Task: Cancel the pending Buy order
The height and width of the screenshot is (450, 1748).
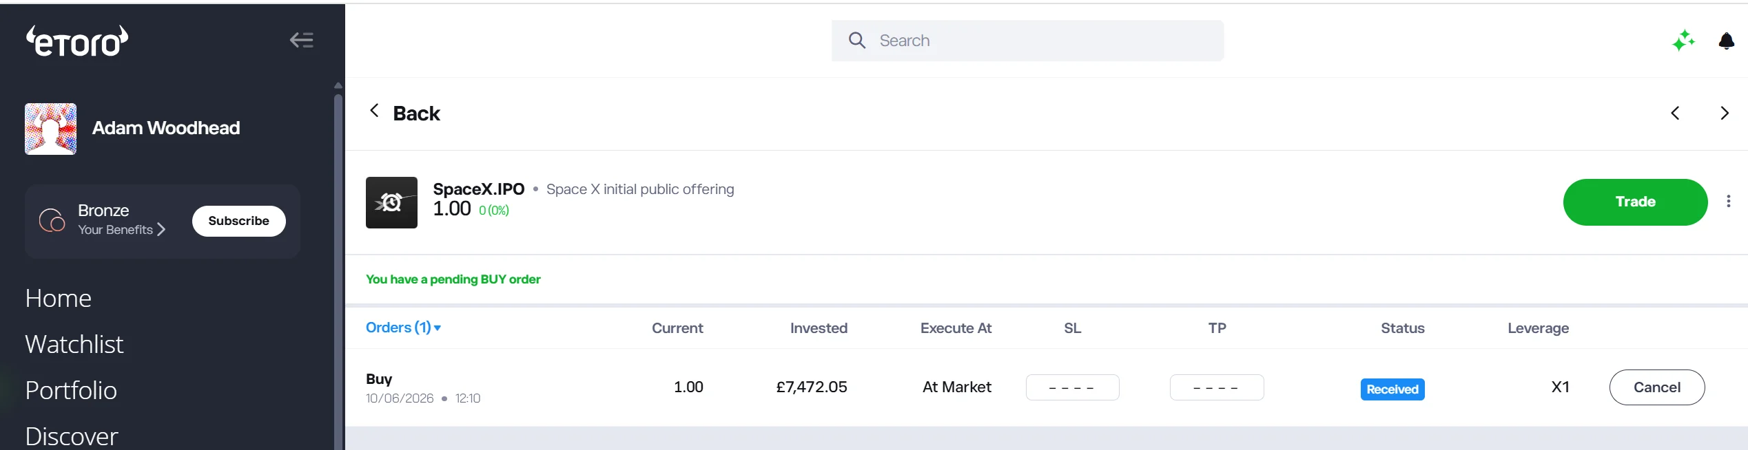Action: coord(1657,387)
